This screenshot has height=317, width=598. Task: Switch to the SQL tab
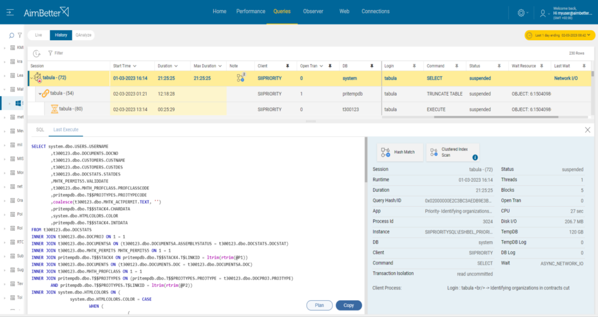(x=40, y=130)
